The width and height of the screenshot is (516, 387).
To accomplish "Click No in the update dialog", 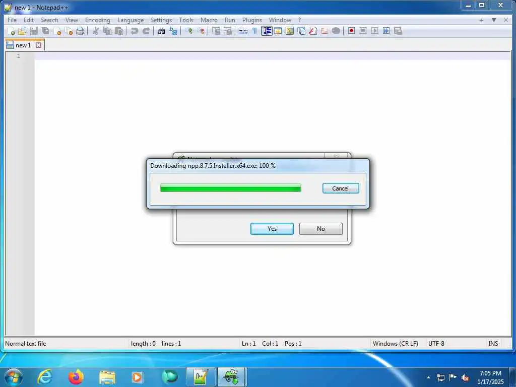I will 321,229.
